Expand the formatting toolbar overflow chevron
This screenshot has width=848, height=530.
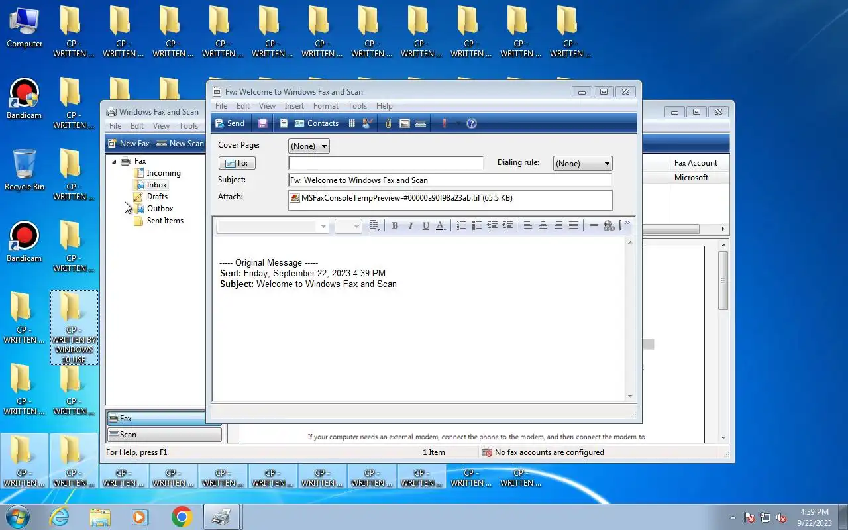627,223
